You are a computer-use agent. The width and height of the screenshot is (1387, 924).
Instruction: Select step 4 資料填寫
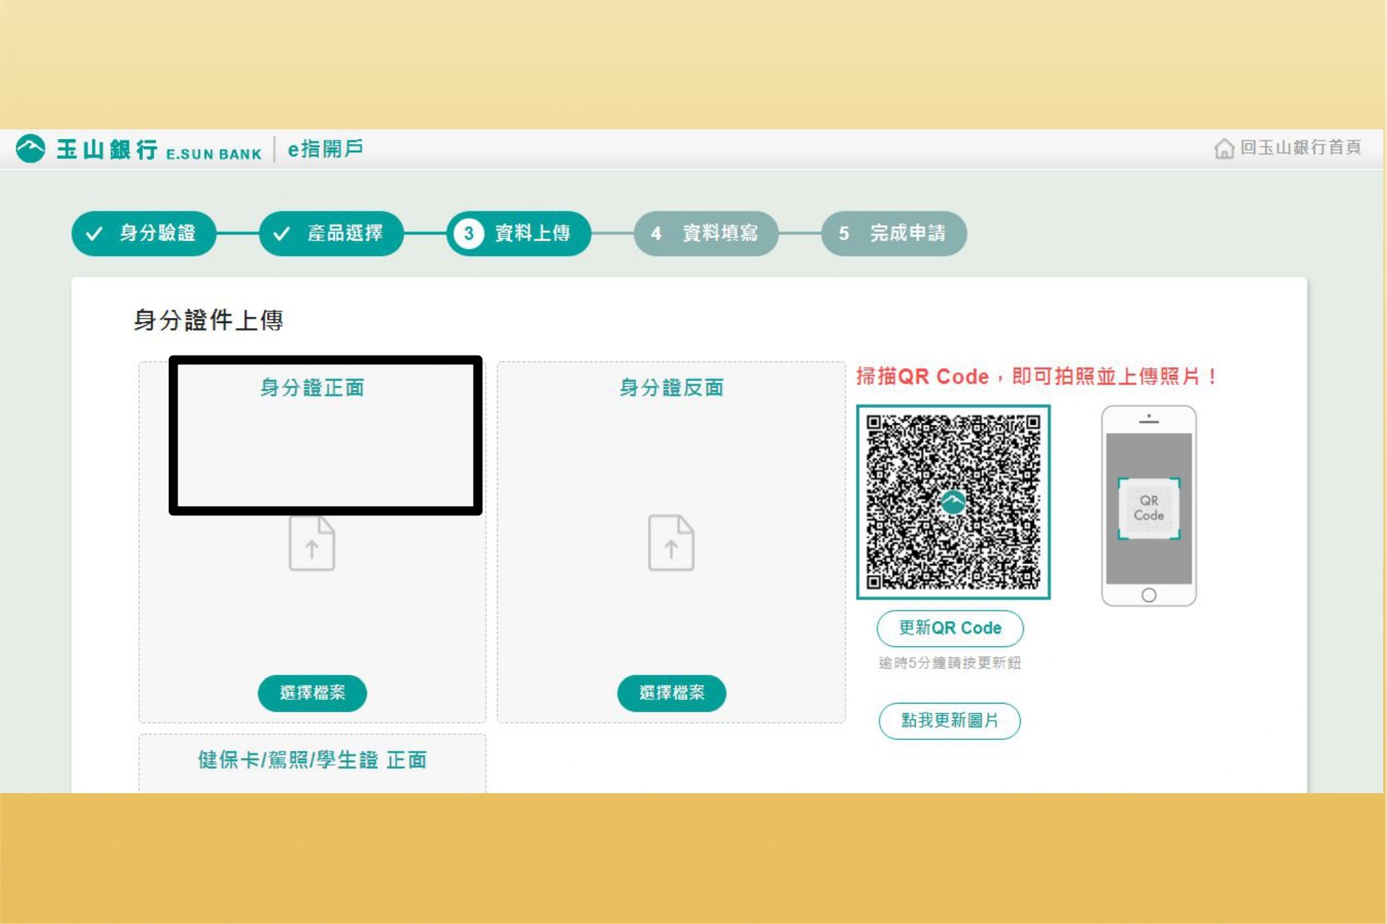[706, 234]
